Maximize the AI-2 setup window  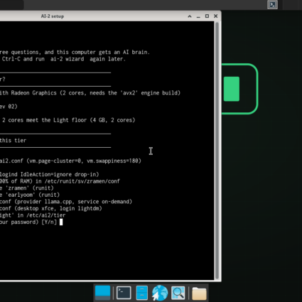(207, 16)
